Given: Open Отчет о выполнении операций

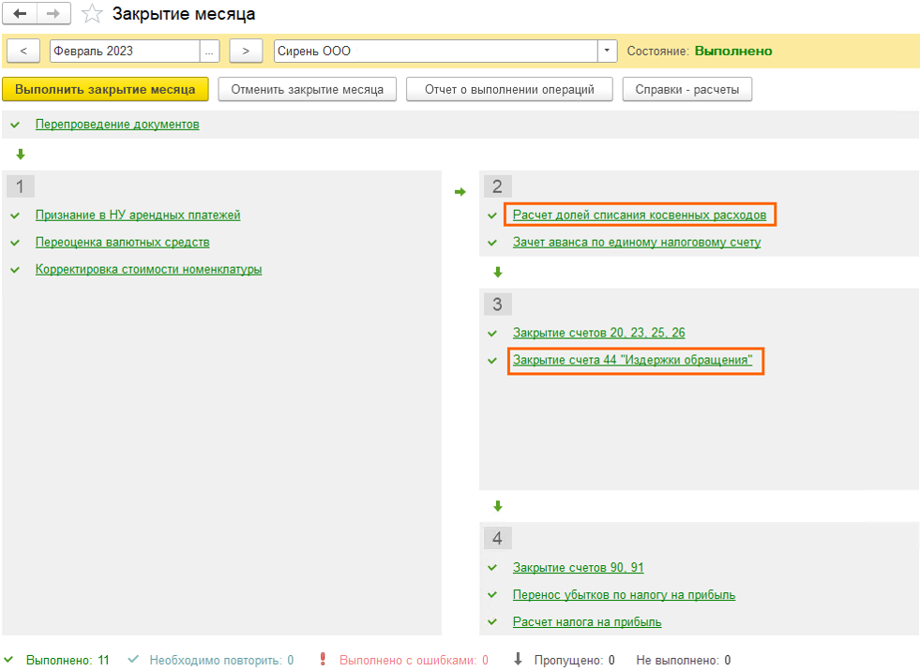Looking at the screenshot, I should coord(509,89).
